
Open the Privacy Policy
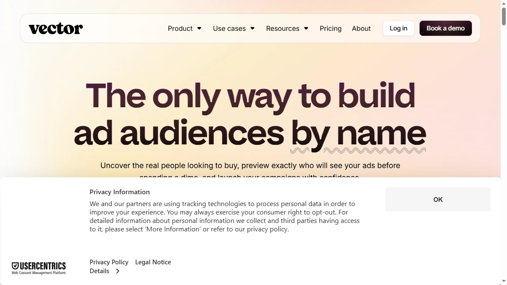[x=109, y=262]
